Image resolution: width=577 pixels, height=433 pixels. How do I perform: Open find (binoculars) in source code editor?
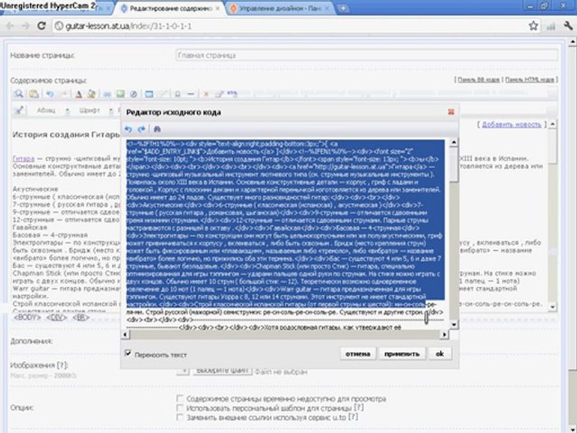point(157,129)
